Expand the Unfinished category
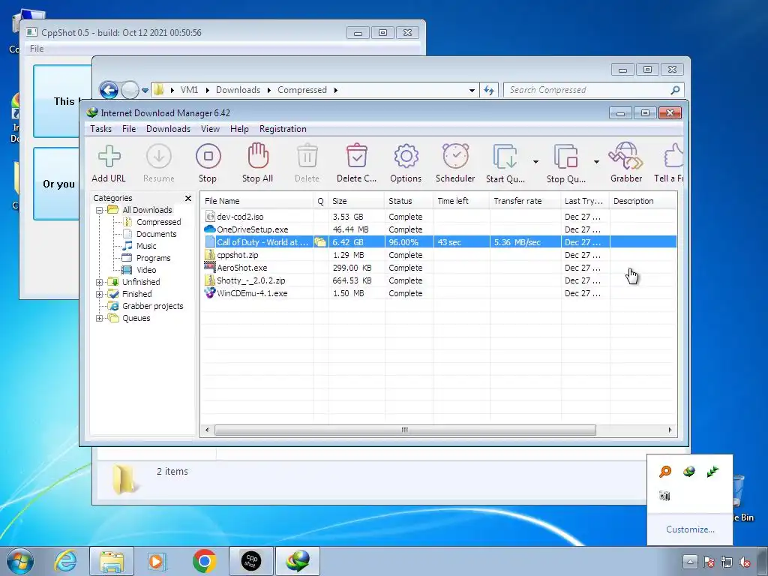The height and width of the screenshot is (576, 768). coord(100,282)
